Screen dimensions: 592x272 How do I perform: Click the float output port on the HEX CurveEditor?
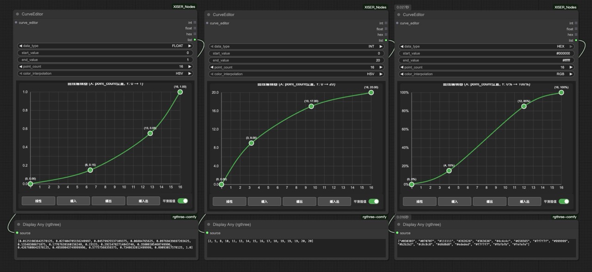[x=576, y=29]
